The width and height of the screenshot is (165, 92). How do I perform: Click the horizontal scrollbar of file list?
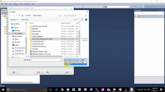tap(46, 56)
